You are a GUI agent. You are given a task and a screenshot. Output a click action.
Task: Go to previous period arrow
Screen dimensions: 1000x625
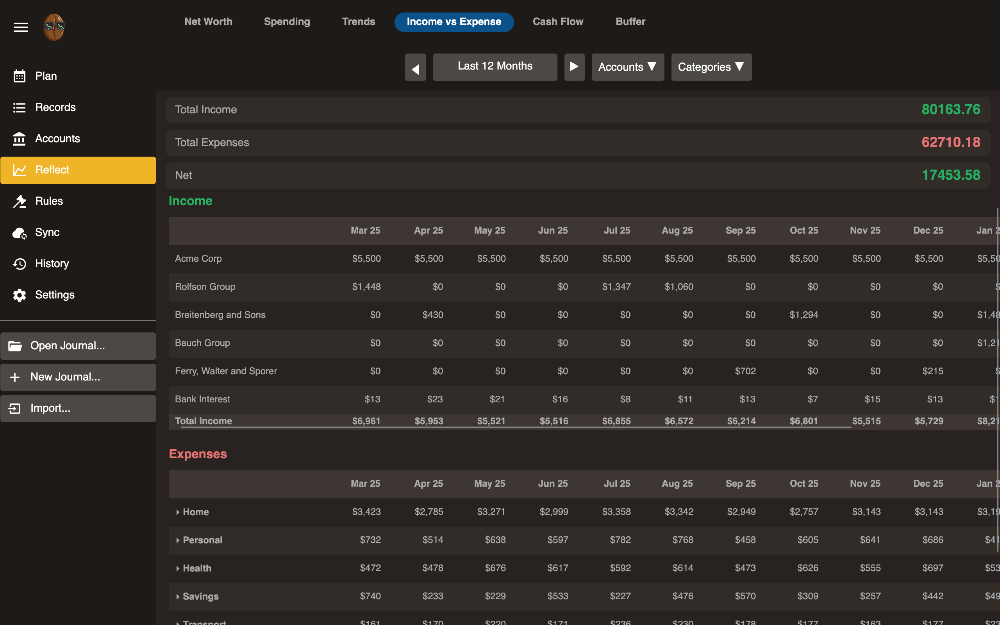point(415,67)
